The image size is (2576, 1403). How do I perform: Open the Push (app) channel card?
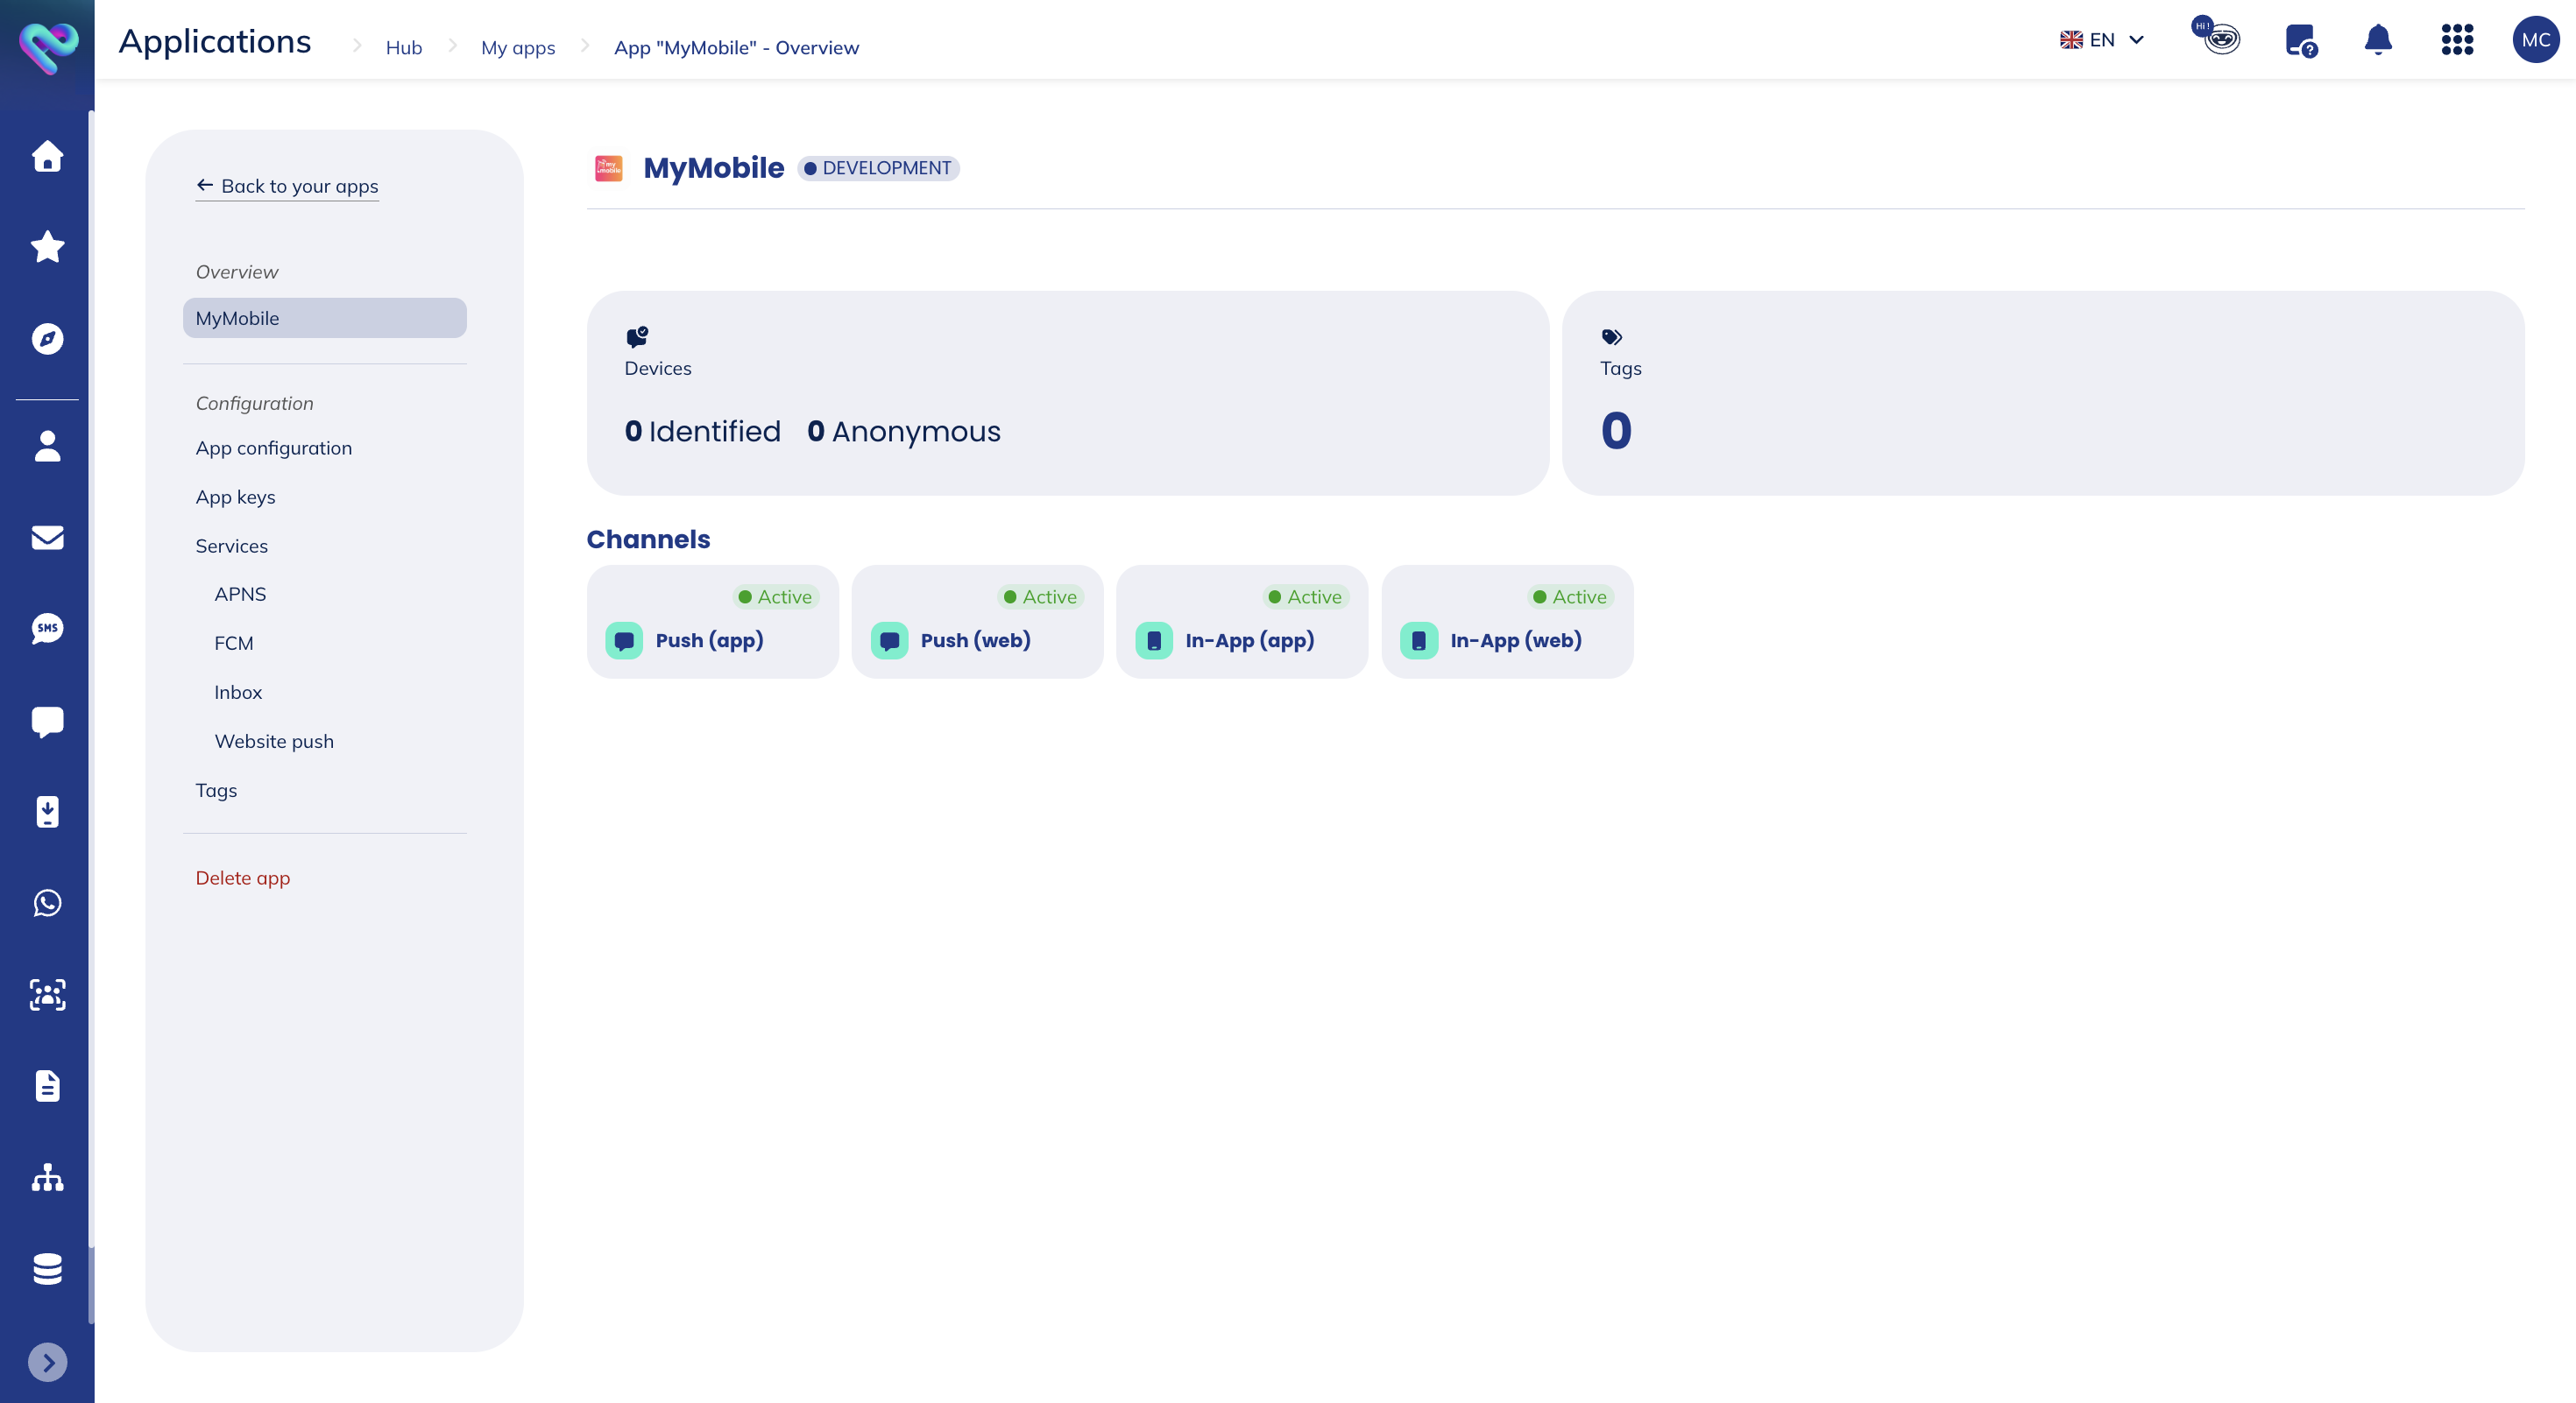(x=712, y=622)
